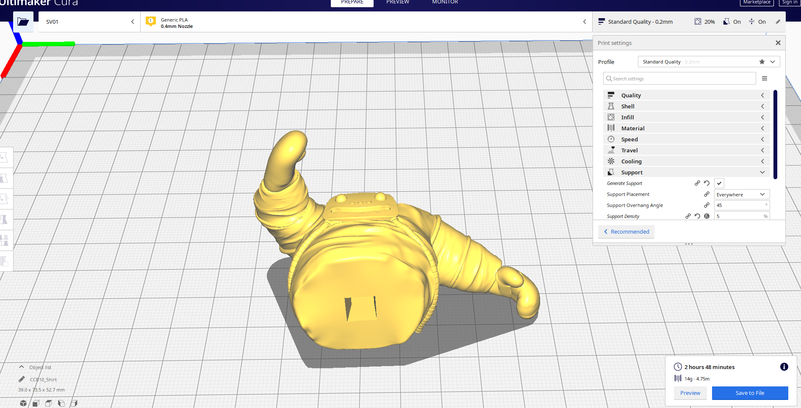
Task: Switch to the top view icon
Action: tap(49, 403)
